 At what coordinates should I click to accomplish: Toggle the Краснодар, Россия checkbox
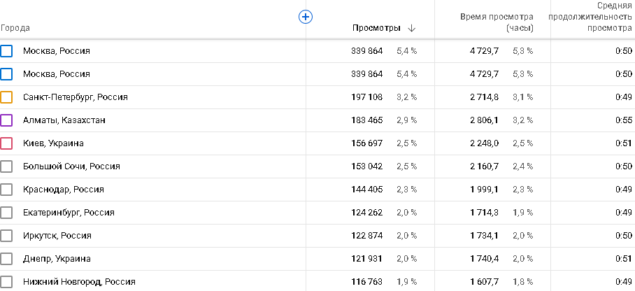click(7, 190)
